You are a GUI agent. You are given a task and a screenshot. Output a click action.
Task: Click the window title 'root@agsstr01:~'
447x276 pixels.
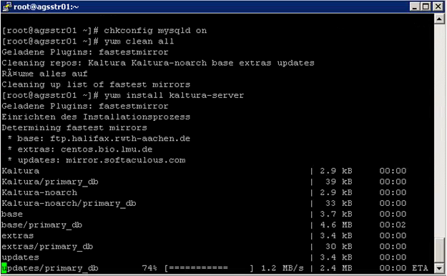(46, 6)
